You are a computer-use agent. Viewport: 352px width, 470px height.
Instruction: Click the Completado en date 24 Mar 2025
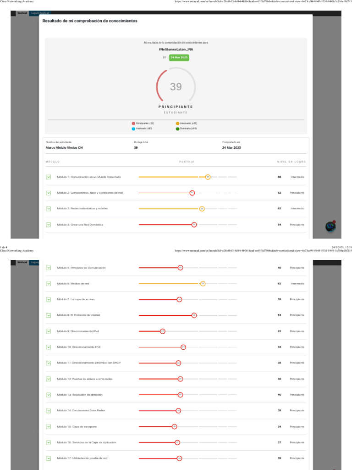pyautogui.click(x=231, y=148)
